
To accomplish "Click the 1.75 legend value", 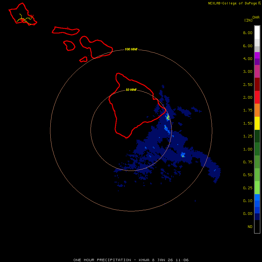I will [x=248, y=110].
